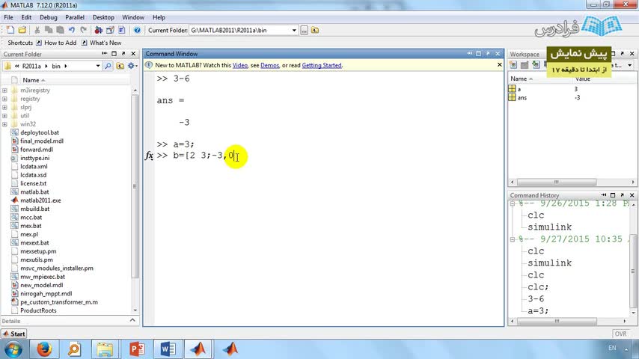
Task: Open the gear actions menu in Current Folder
Action: tap(132, 66)
